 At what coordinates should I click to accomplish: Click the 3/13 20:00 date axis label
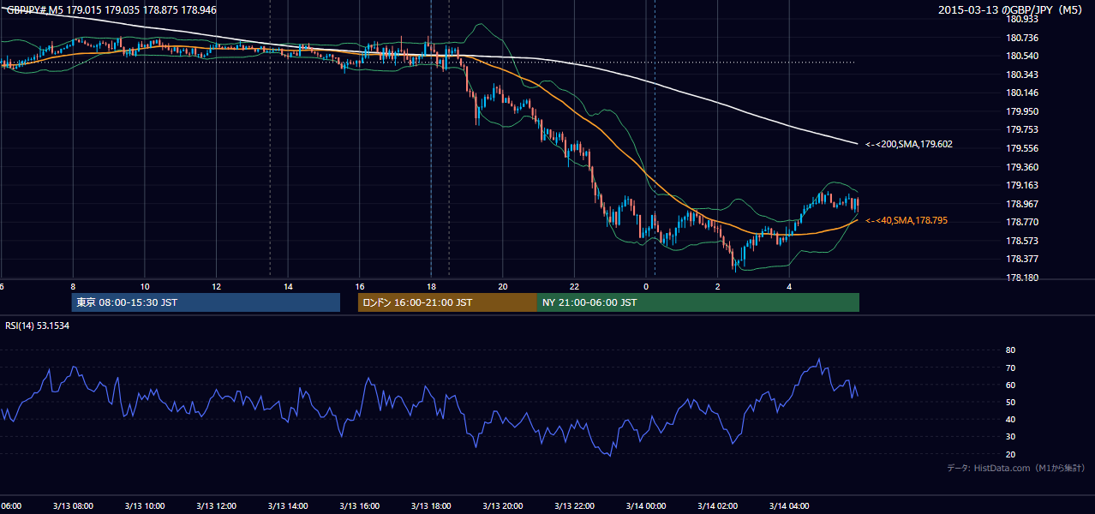pyautogui.click(x=503, y=505)
